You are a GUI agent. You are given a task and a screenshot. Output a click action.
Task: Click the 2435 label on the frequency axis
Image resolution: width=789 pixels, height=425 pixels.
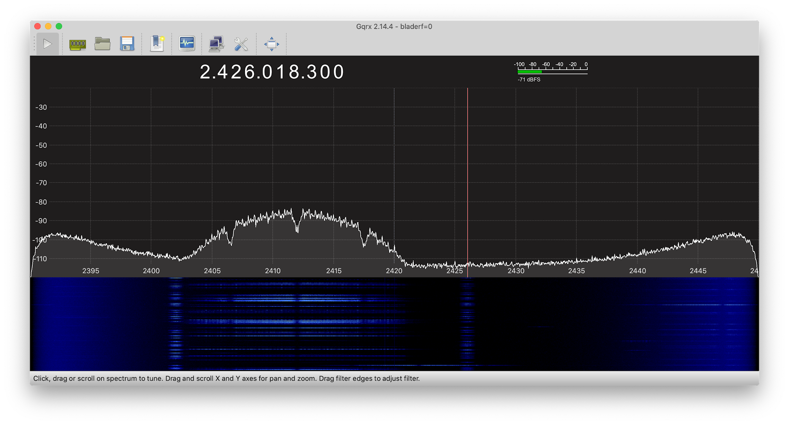click(576, 271)
